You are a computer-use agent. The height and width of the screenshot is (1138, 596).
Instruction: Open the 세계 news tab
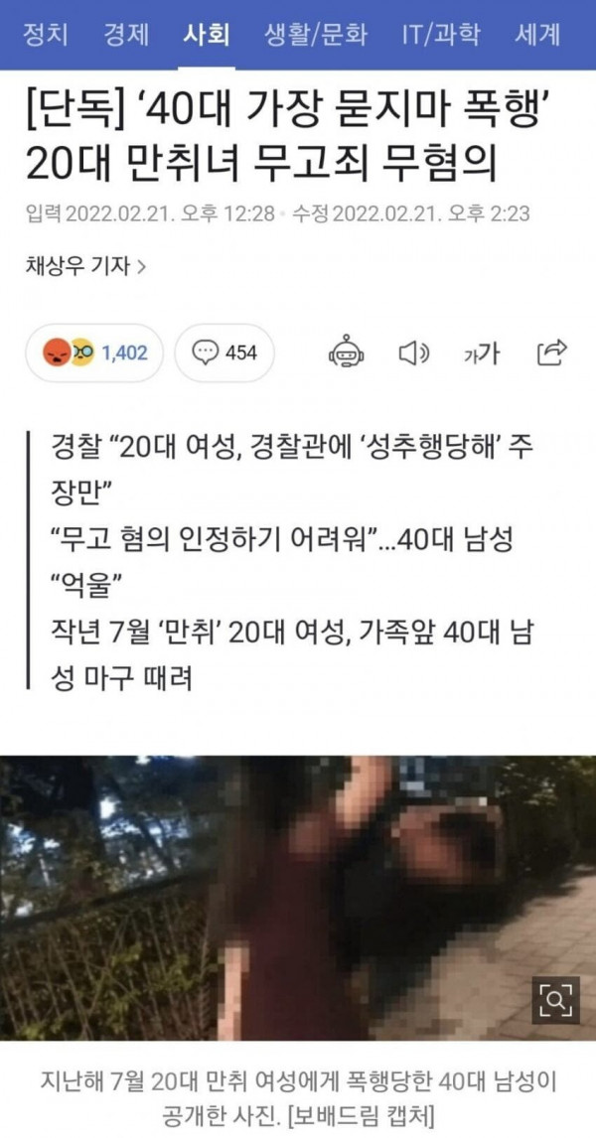536,34
